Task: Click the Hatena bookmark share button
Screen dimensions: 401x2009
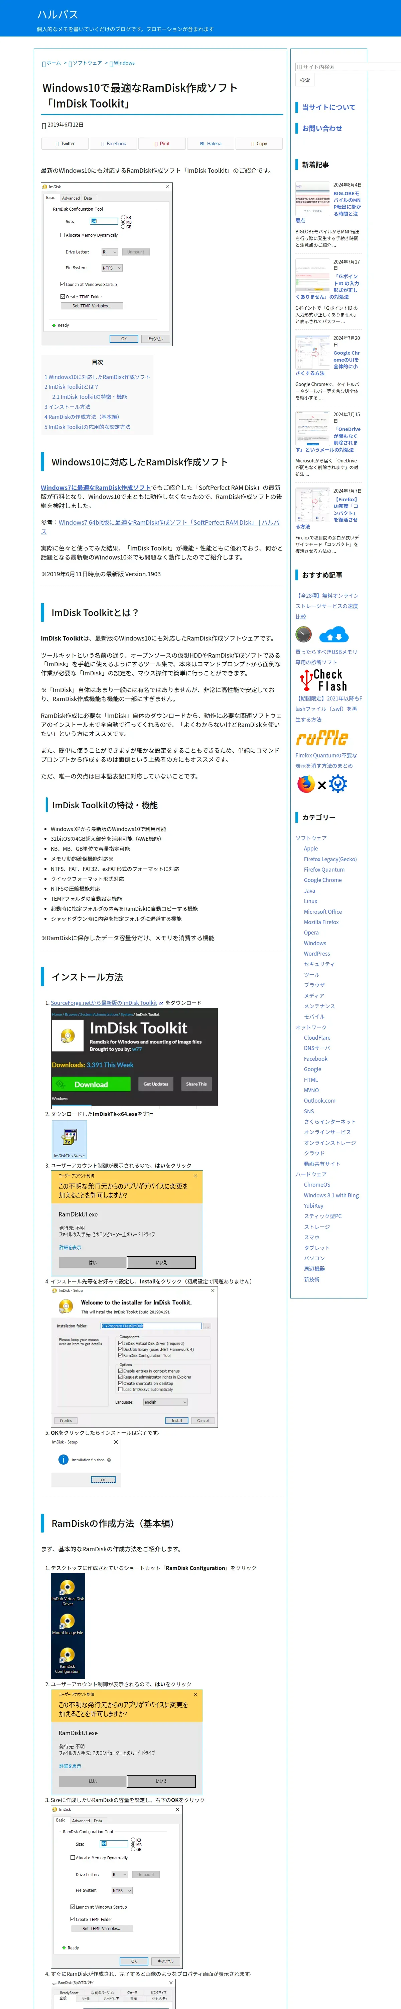Action: (x=210, y=144)
